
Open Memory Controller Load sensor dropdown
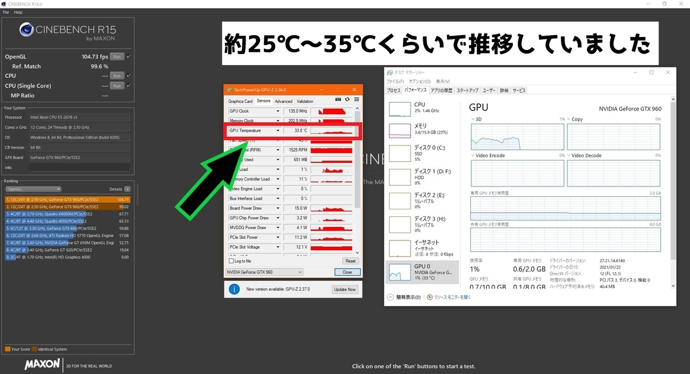tap(278, 179)
